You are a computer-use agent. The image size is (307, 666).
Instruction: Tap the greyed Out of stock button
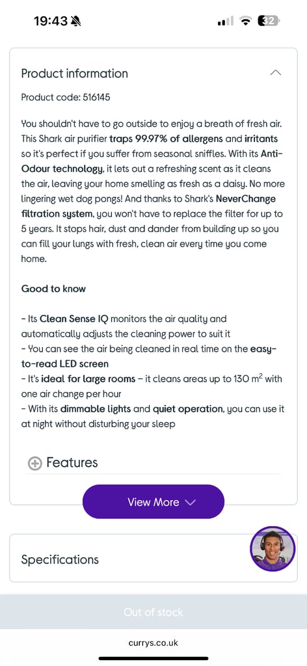click(153, 612)
